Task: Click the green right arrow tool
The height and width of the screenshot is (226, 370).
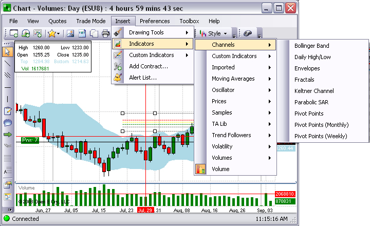Action: tap(8, 134)
